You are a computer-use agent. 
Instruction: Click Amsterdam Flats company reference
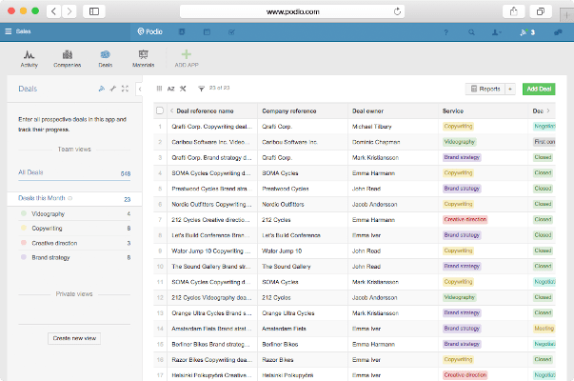pyautogui.click(x=284, y=329)
